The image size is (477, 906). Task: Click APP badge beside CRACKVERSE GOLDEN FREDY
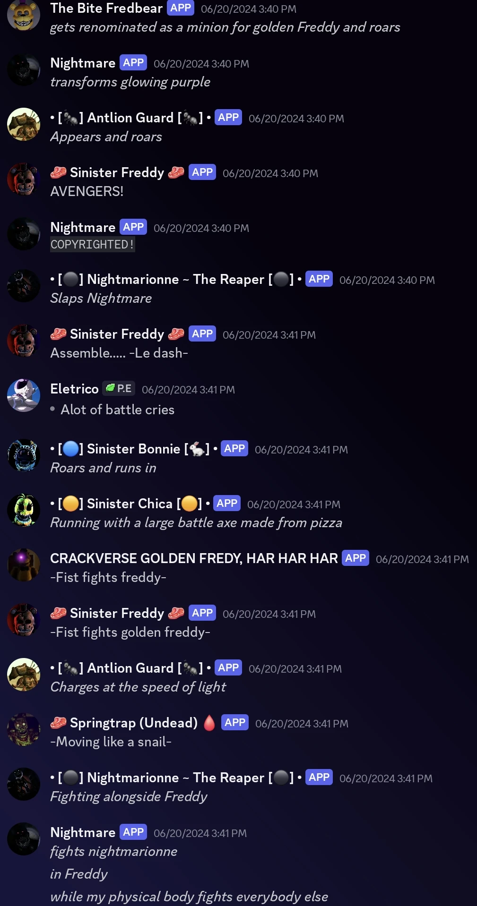[x=356, y=558]
